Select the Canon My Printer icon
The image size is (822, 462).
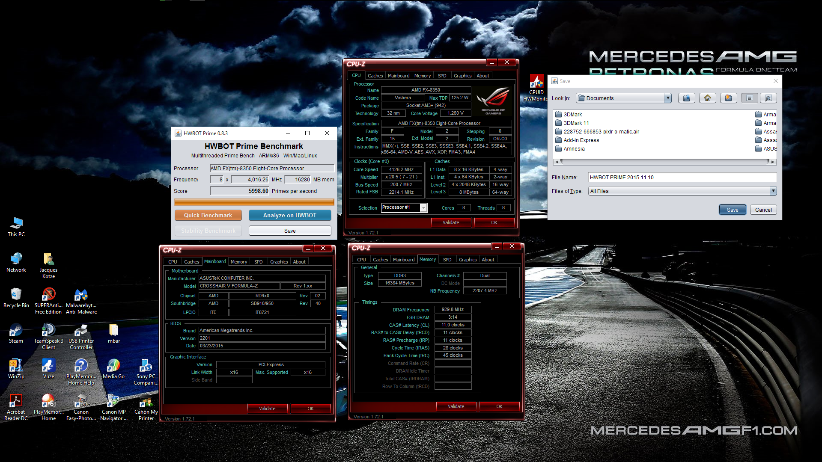pyautogui.click(x=146, y=407)
